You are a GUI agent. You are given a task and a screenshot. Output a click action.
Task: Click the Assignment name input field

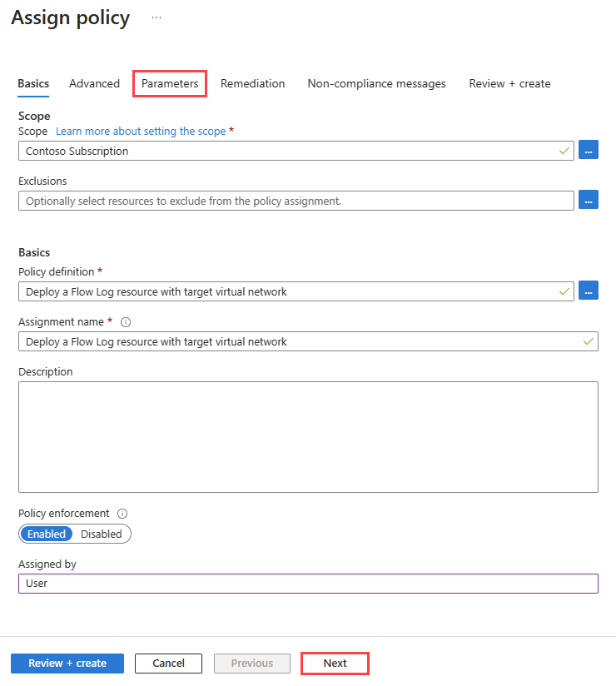click(309, 341)
